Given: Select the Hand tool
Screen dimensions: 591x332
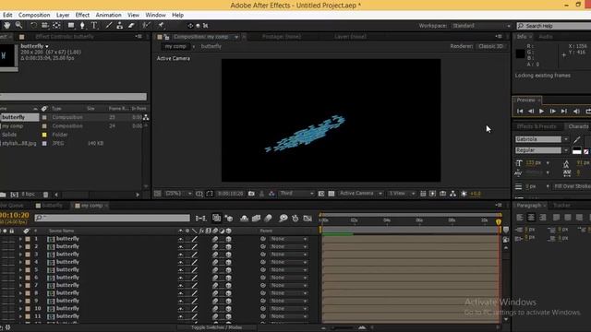Looking at the screenshot, I should (x=6, y=25).
